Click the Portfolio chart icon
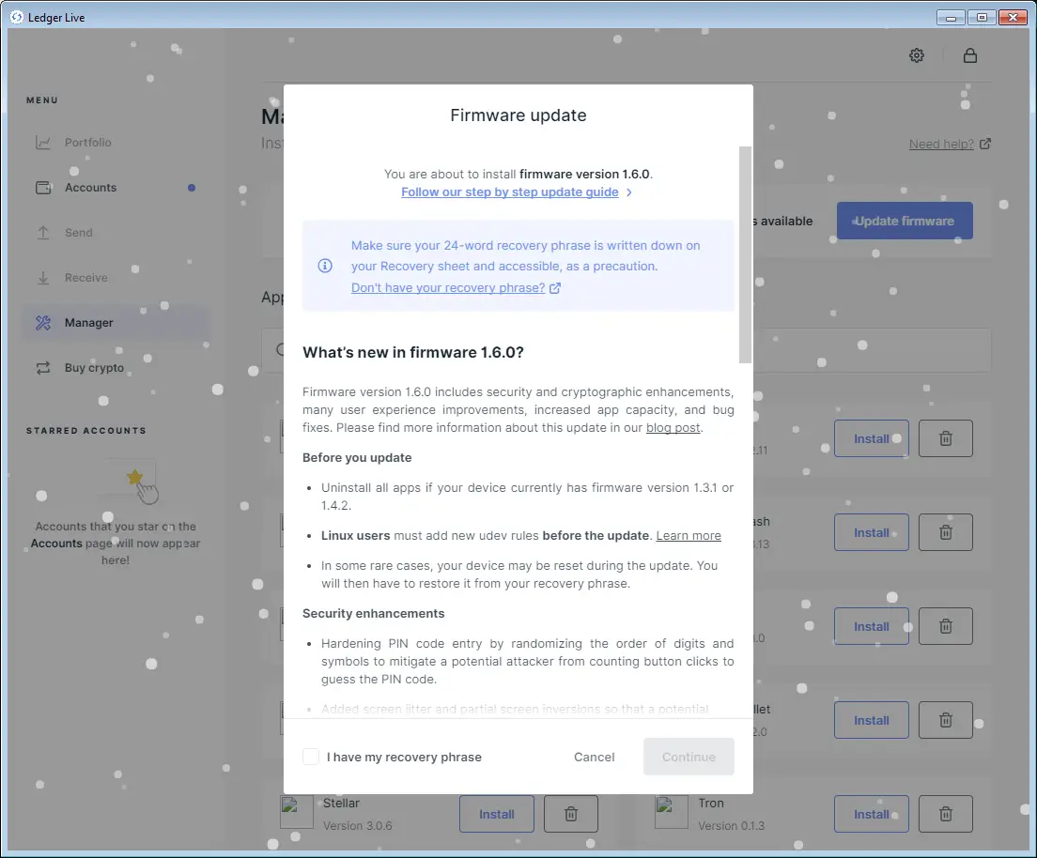This screenshot has width=1037, height=858. (x=43, y=142)
